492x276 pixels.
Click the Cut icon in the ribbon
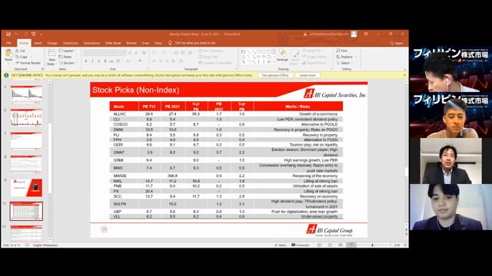pyautogui.click(x=20, y=51)
